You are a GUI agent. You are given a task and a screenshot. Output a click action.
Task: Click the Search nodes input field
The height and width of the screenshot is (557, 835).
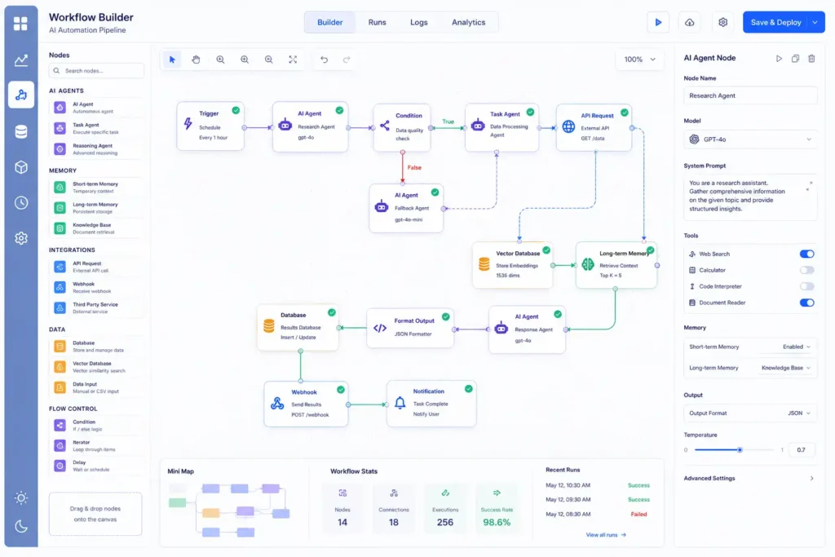point(96,71)
